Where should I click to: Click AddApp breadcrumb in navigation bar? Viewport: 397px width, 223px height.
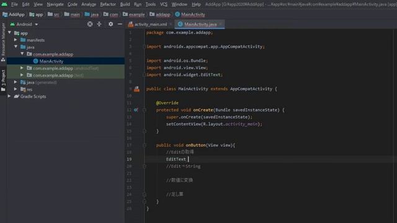tap(14, 14)
